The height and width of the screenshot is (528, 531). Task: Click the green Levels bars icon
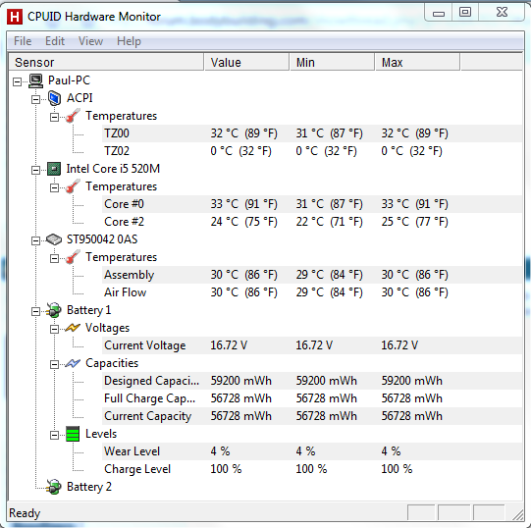pyautogui.click(x=73, y=434)
